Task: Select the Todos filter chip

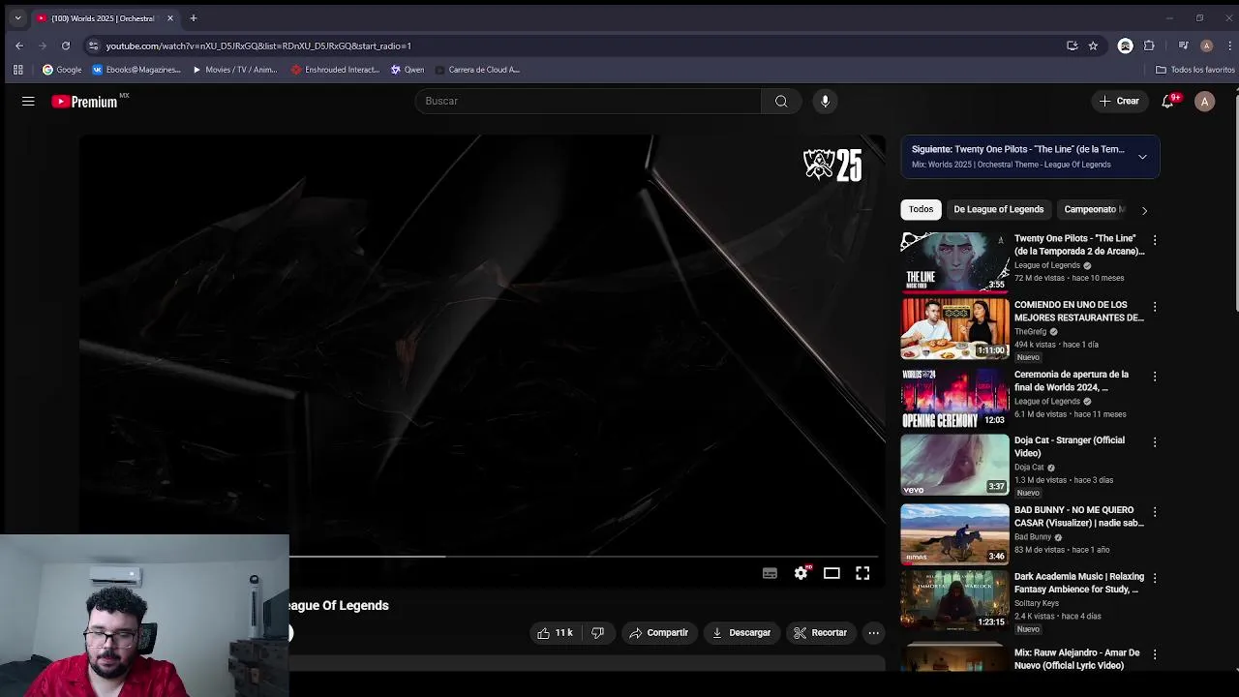Action: (921, 209)
